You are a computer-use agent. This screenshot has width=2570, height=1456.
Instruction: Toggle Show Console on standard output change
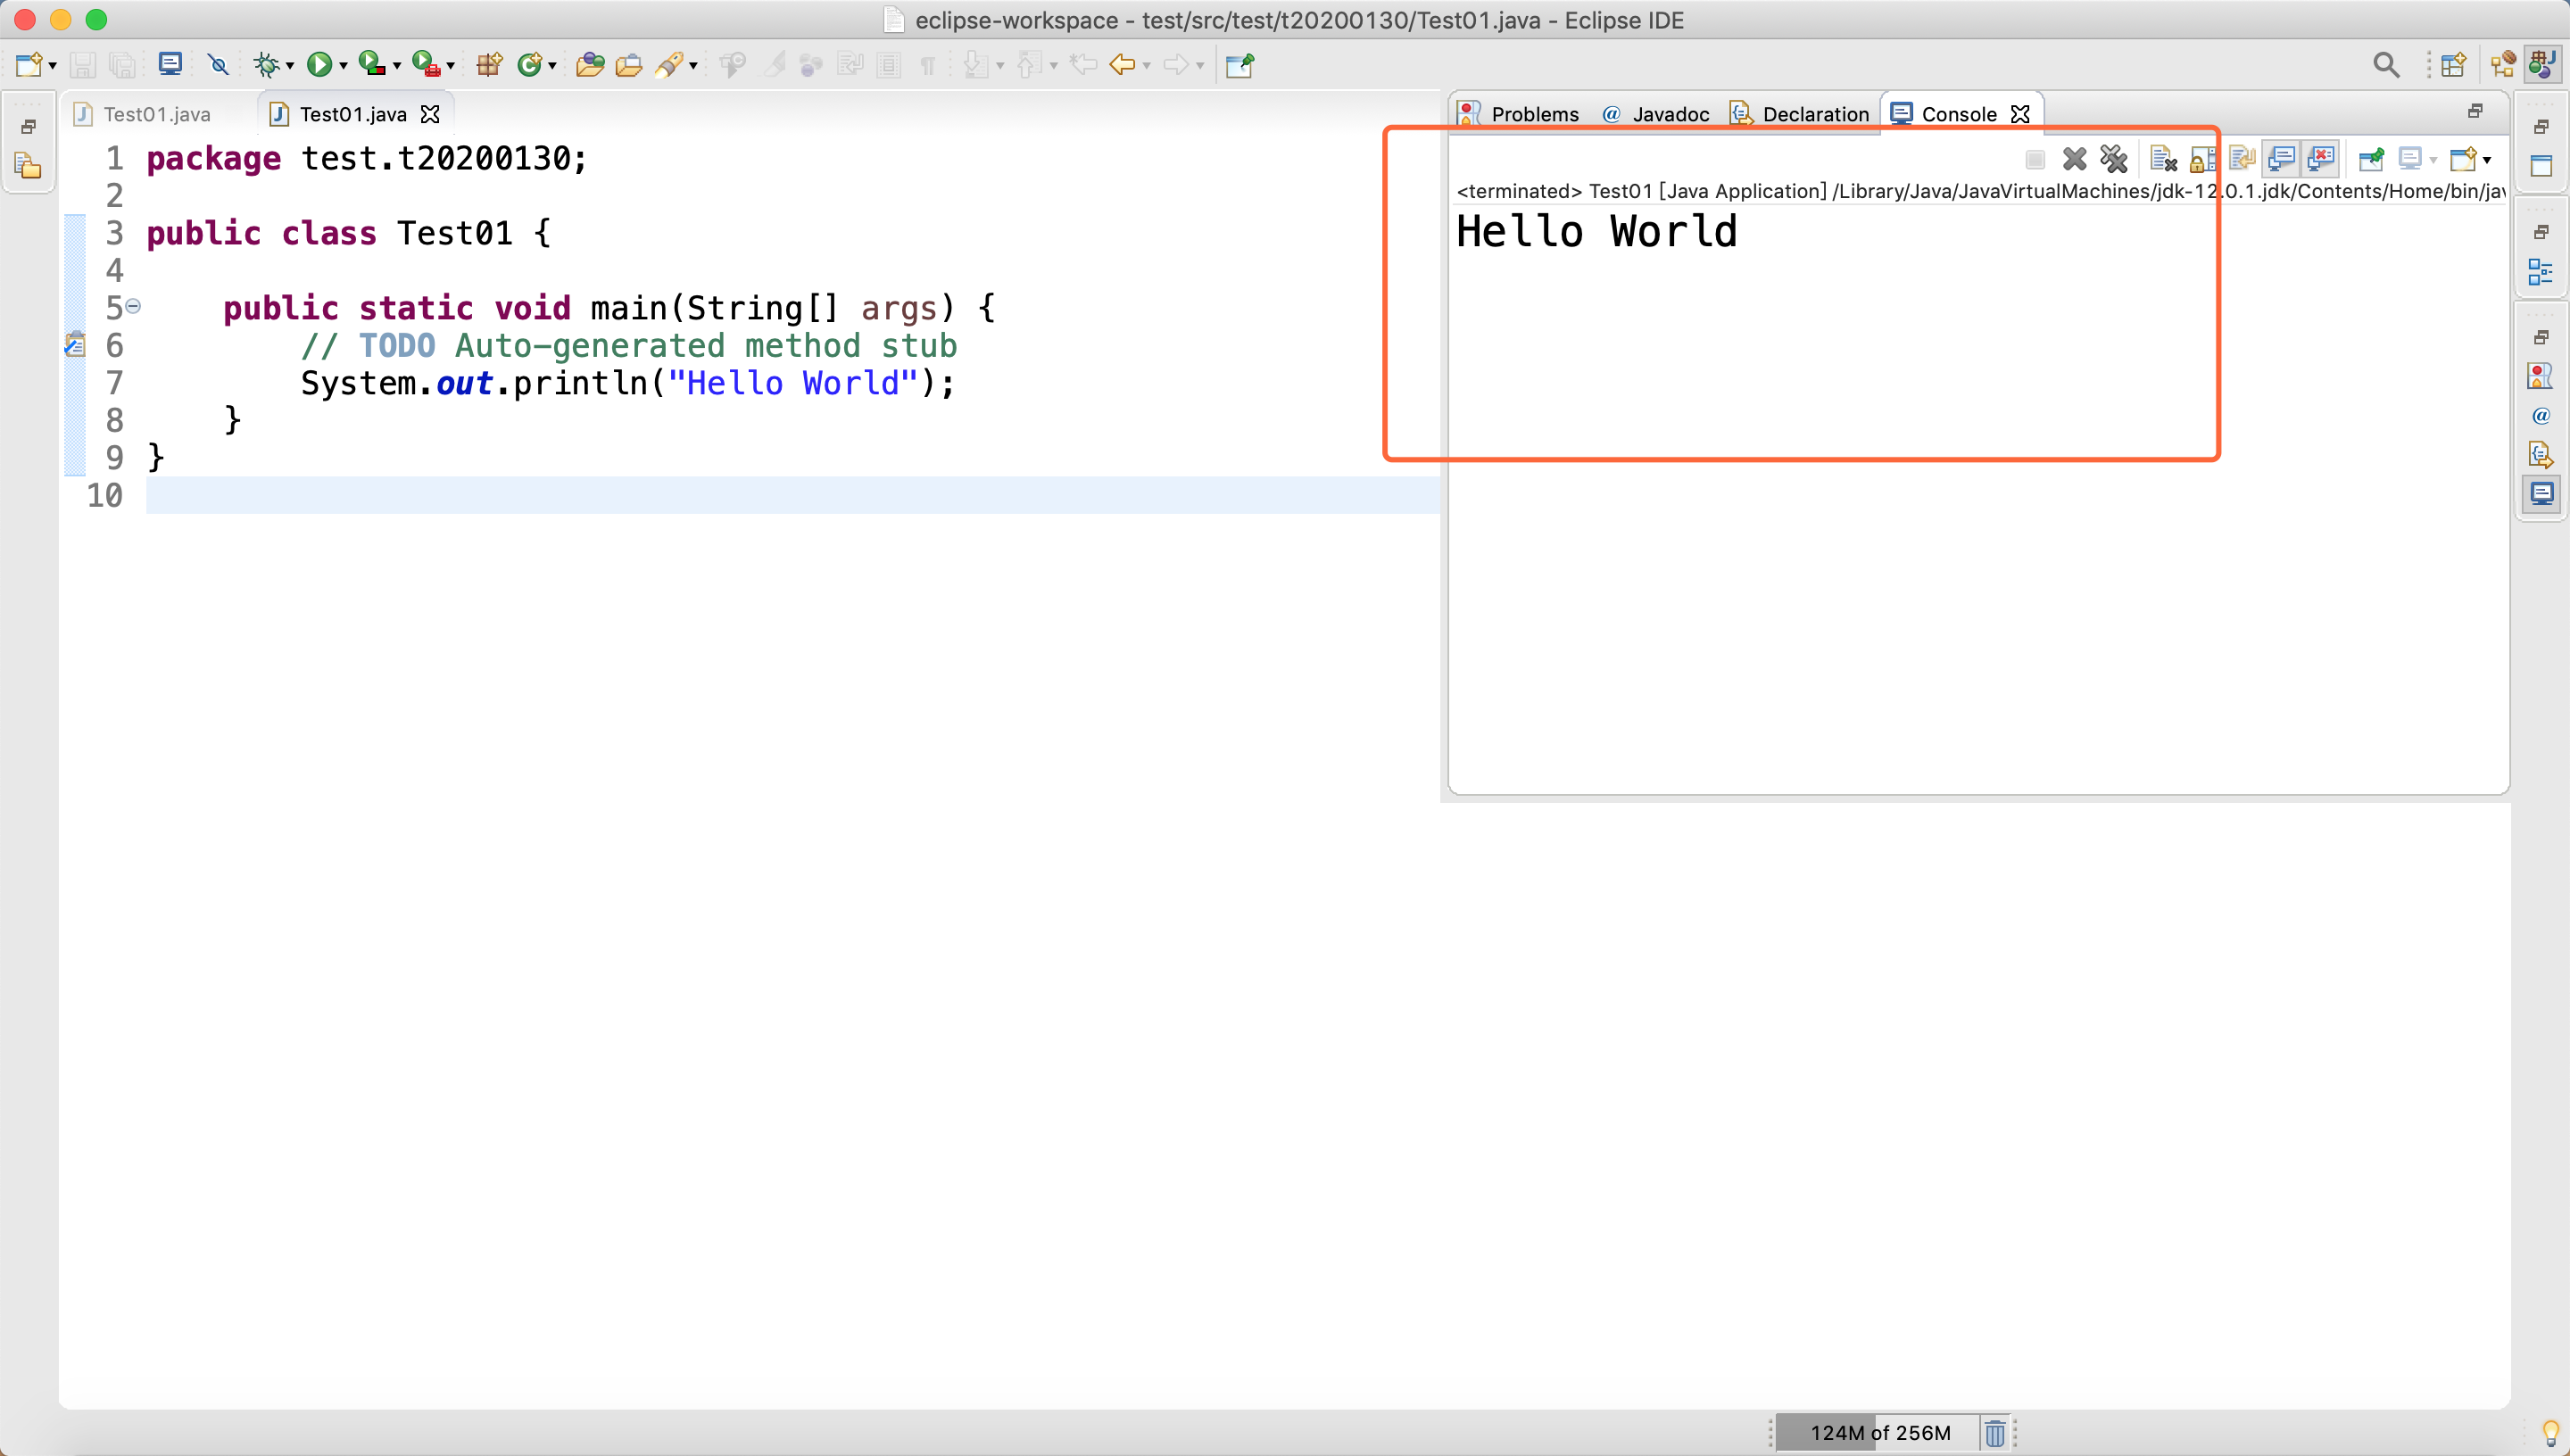2281,159
